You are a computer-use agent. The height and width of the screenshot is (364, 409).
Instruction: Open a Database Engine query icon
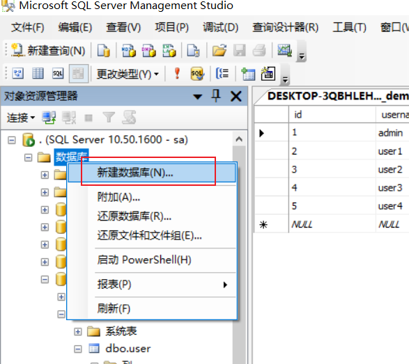[104, 50]
